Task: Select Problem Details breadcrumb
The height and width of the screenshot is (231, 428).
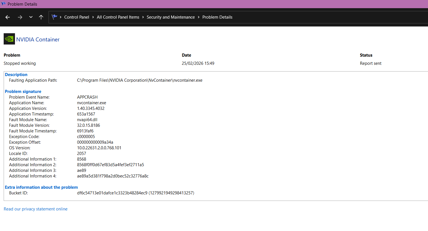Action: (x=217, y=17)
